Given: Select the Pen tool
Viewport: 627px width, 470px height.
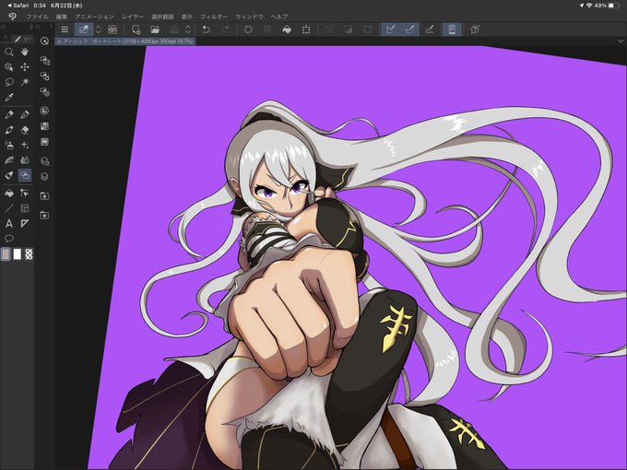Looking at the screenshot, I should [9, 115].
